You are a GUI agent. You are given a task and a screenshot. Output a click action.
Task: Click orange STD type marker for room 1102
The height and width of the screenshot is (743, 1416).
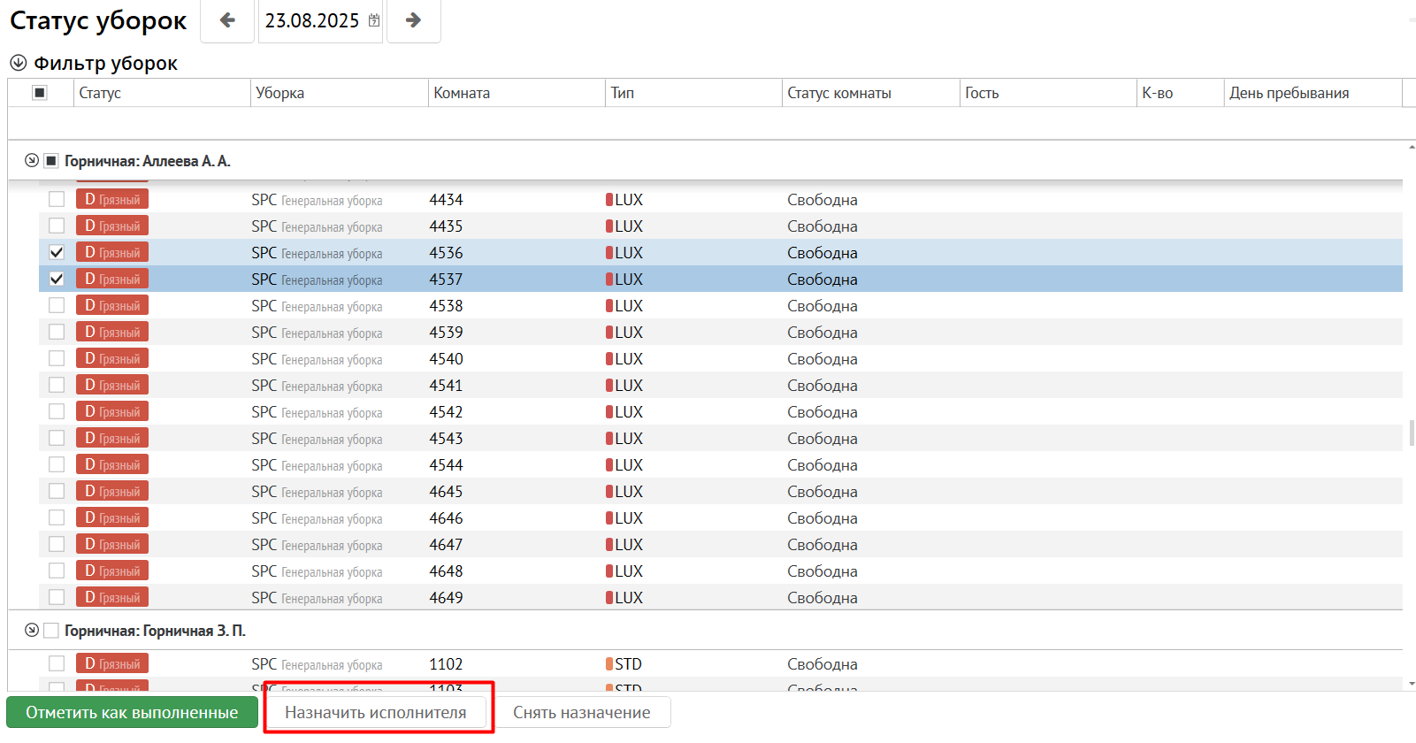pyautogui.click(x=609, y=664)
